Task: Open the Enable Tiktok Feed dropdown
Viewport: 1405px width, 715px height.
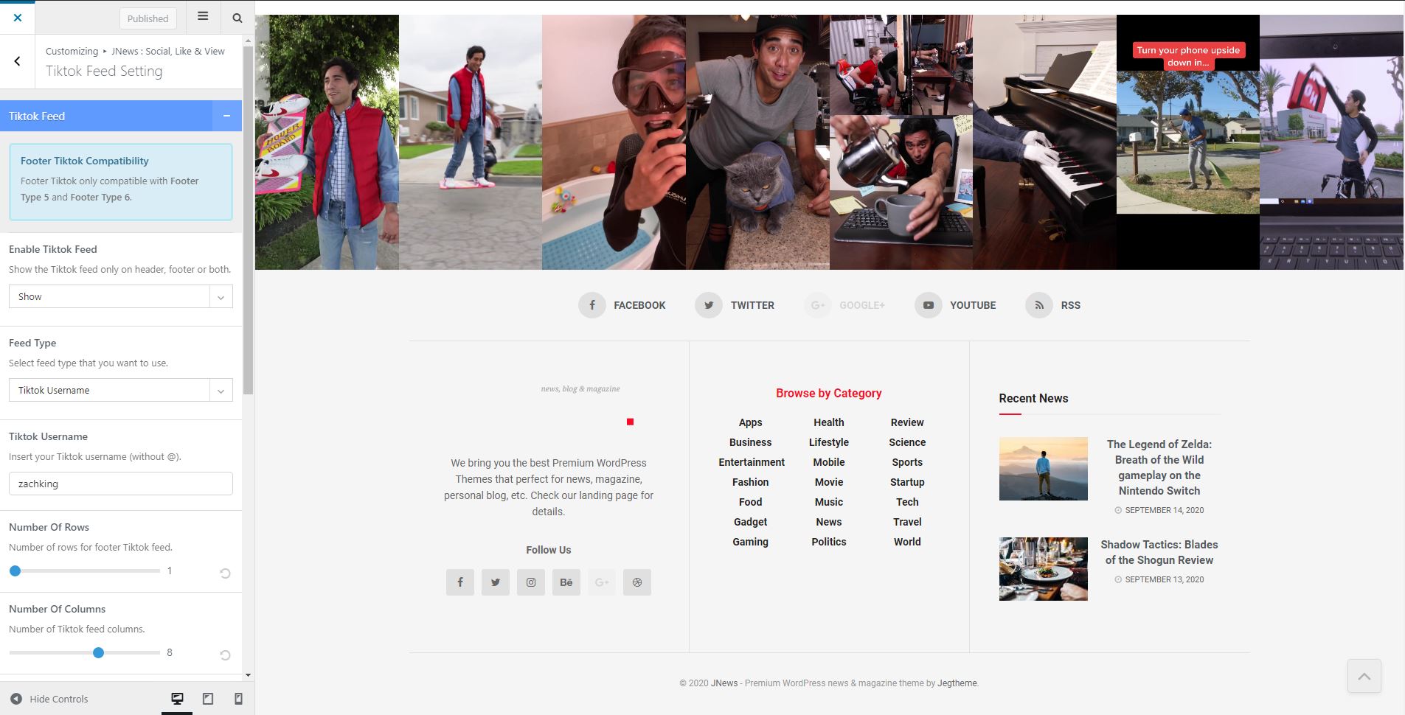Action: [x=121, y=296]
